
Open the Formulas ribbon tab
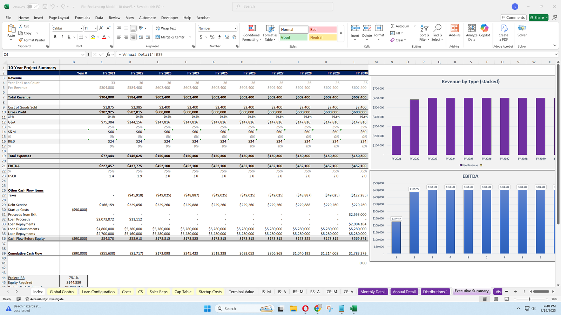(x=82, y=18)
